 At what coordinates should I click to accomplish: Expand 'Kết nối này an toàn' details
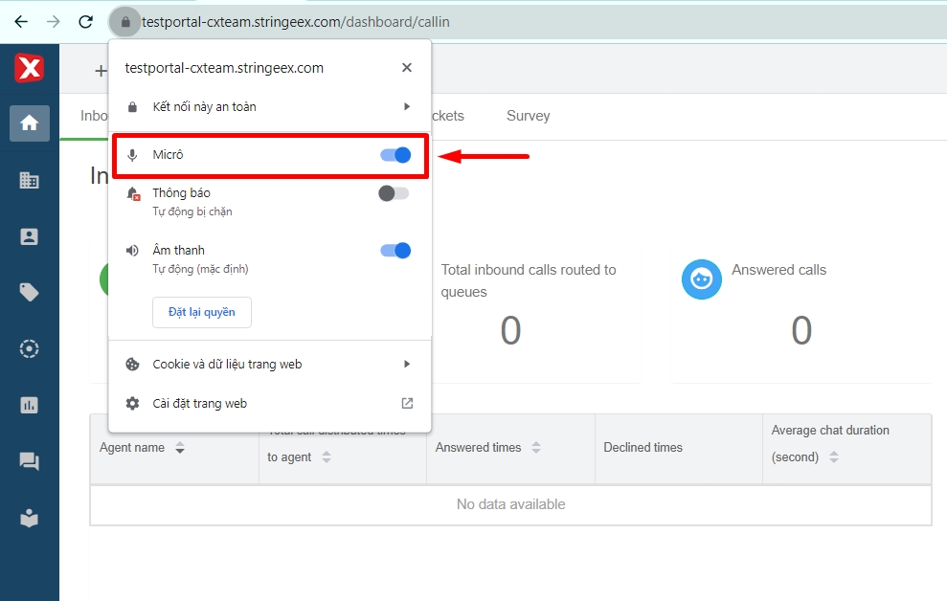[x=270, y=107]
